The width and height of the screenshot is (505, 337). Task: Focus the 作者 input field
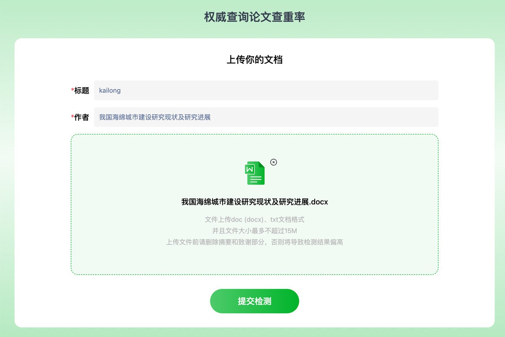[320, 117]
